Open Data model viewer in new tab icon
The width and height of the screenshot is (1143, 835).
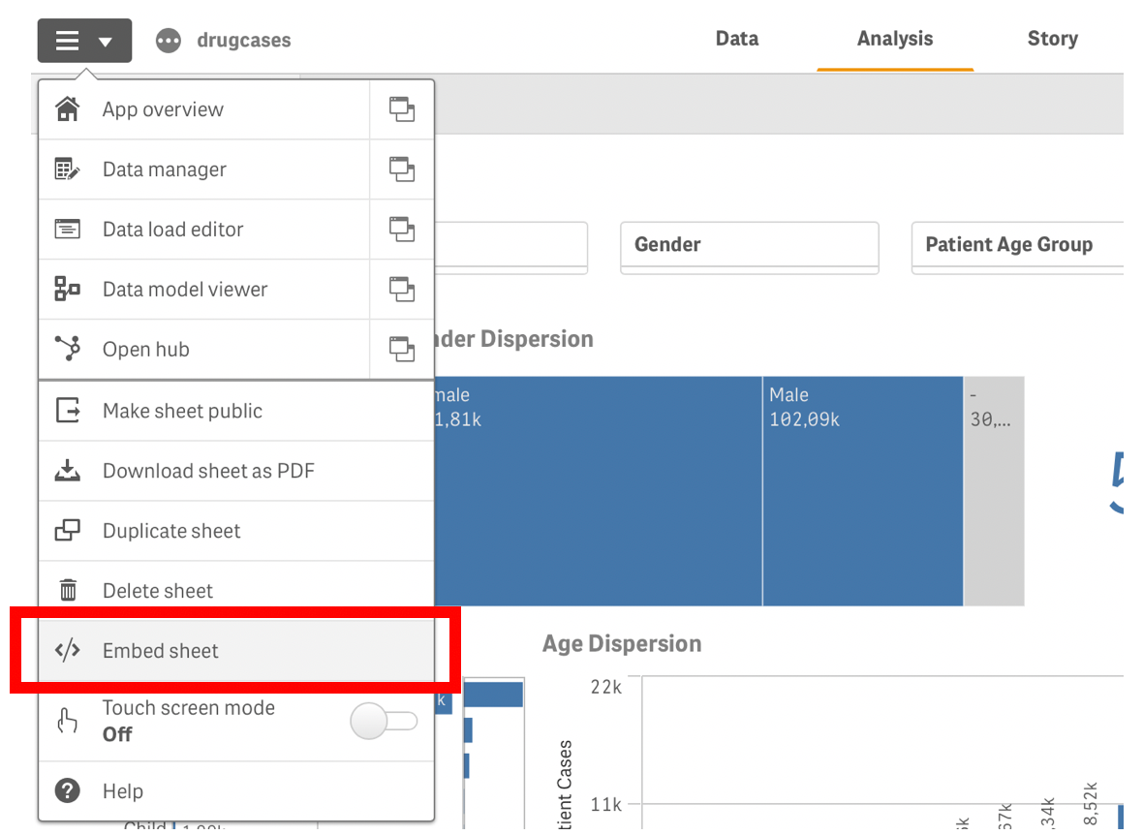[401, 290]
